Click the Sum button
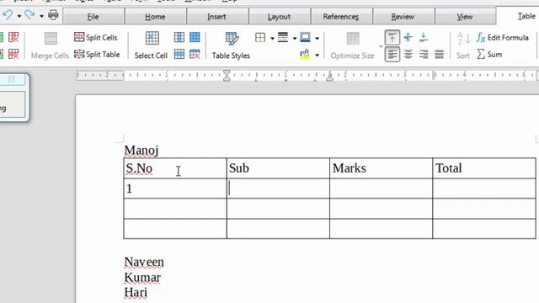The height and width of the screenshot is (303, 539). tap(489, 54)
